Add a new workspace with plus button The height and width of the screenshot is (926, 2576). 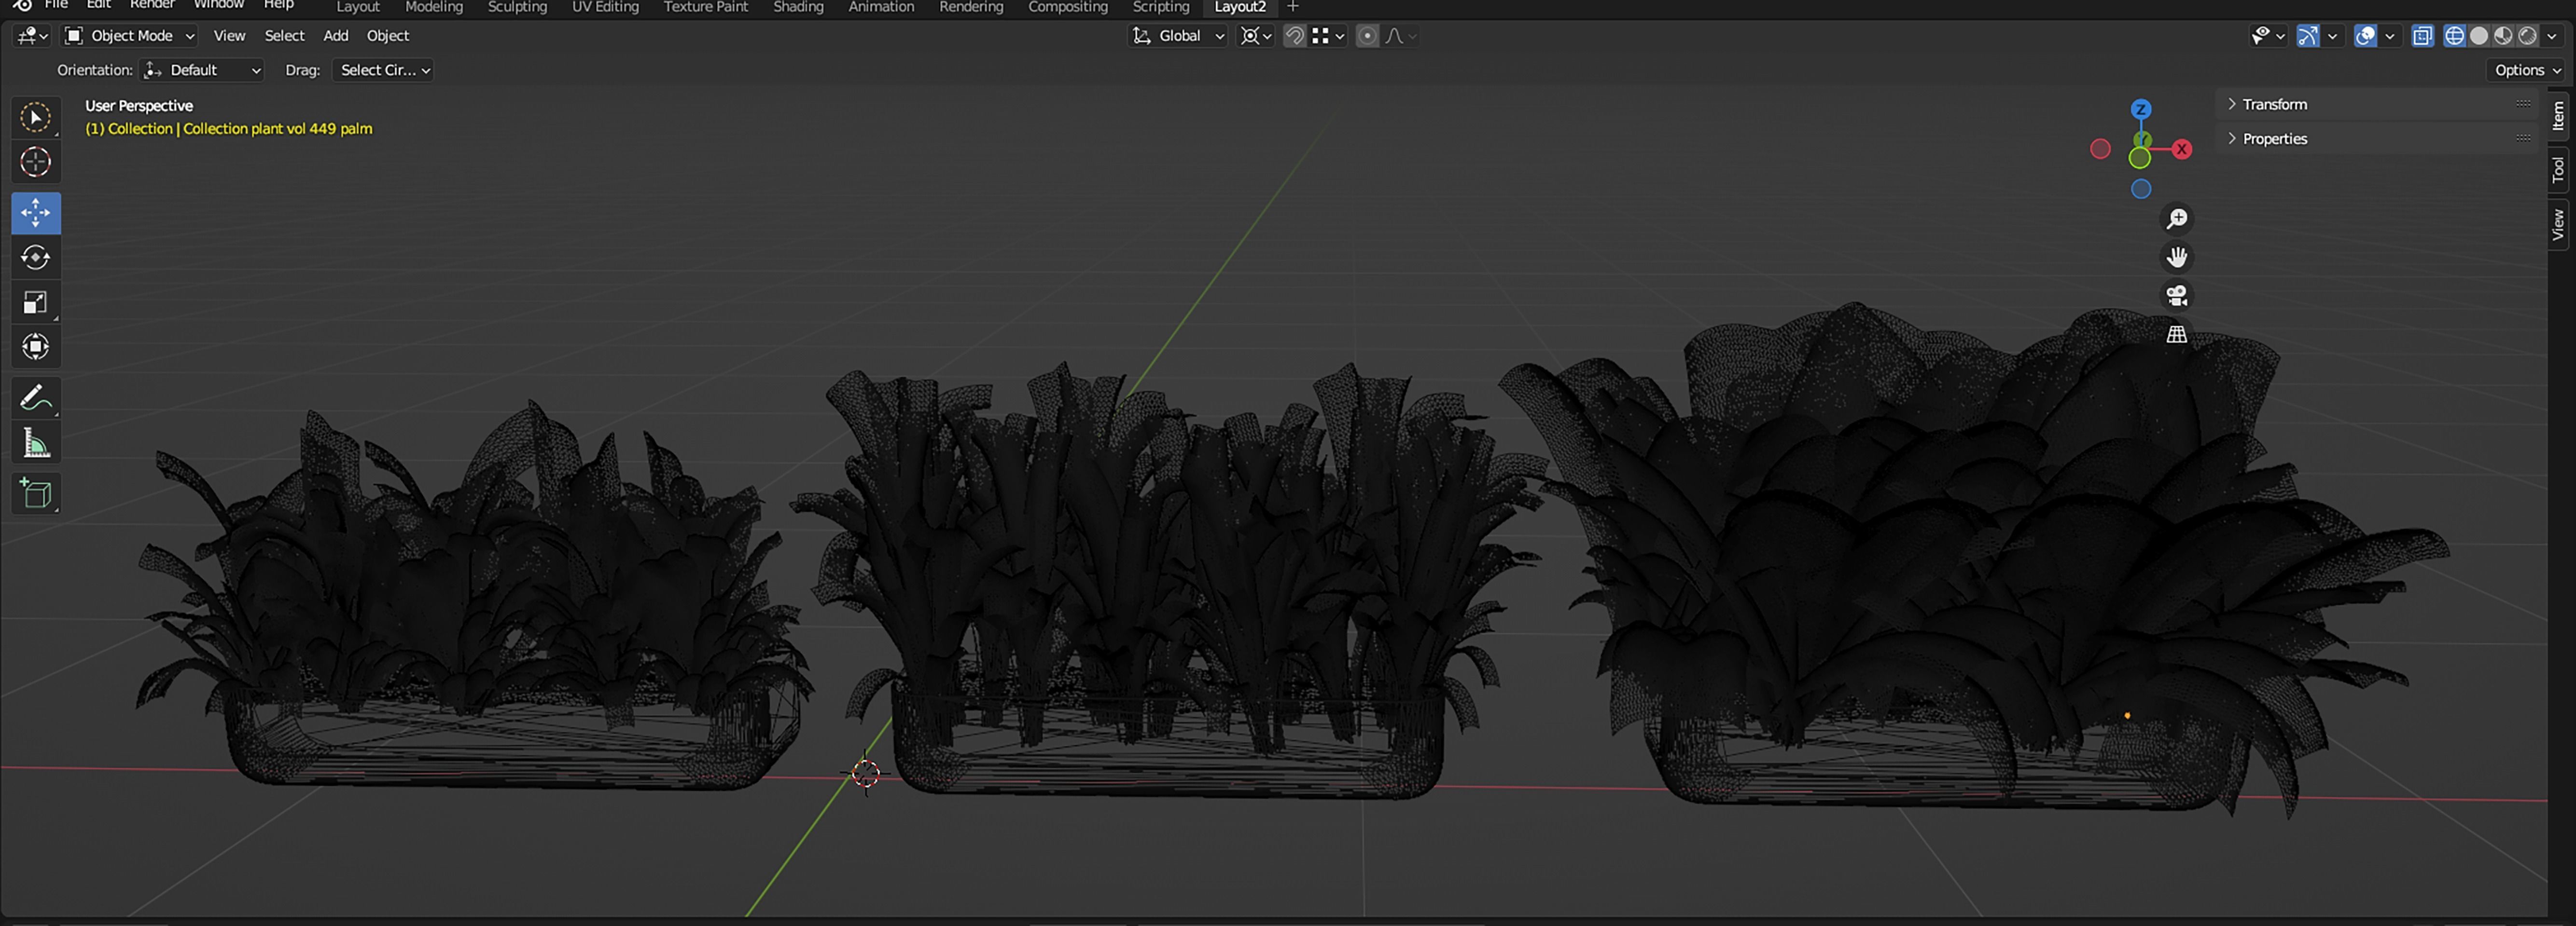[x=1292, y=7]
